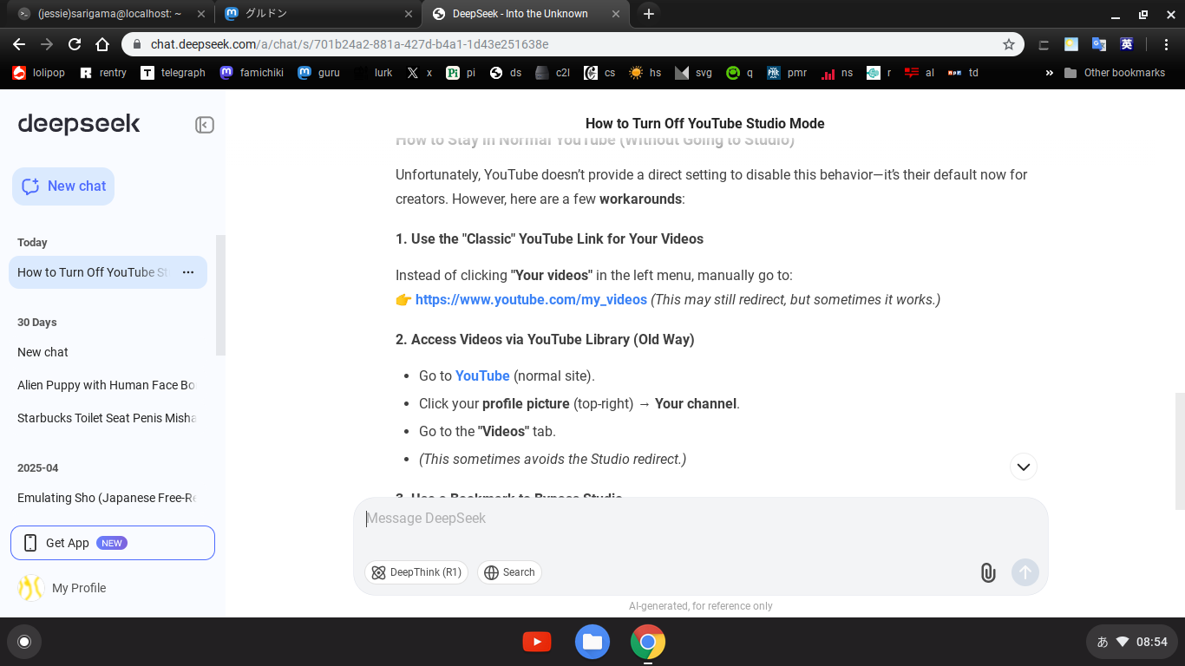The height and width of the screenshot is (666, 1185).
Task: Open the pi bookmark
Action: pyautogui.click(x=461, y=73)
